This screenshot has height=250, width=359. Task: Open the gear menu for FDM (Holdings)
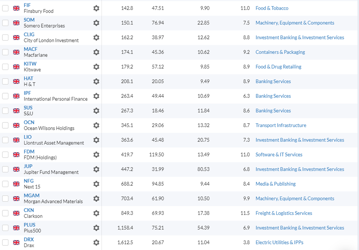pyautogui.click(x=96, y=155)
